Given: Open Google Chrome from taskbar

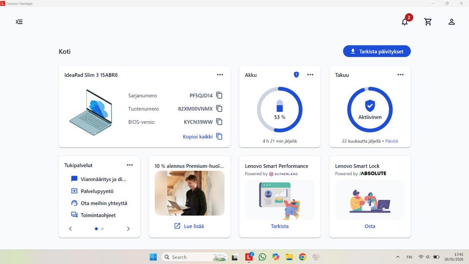Looking at the screenshot, I should coord(302,257).
